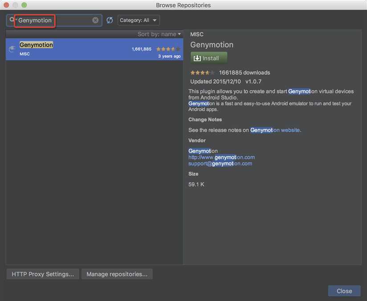Install the Genymotion plugin
Screen dimensions: 367x301
(209, 58)
